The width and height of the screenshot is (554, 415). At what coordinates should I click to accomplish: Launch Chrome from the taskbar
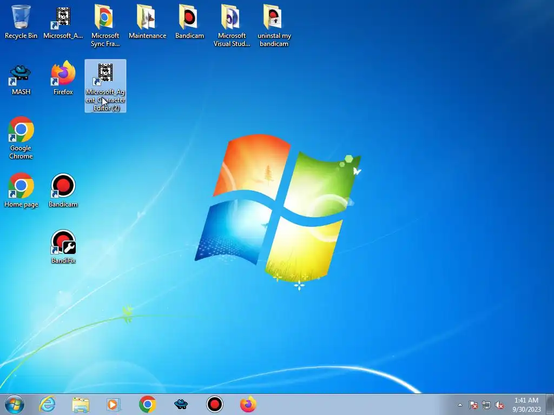coord(147,404)
